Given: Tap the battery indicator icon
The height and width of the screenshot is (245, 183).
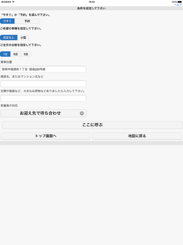Looking at the screenshot, I should (x=180, y=2).
